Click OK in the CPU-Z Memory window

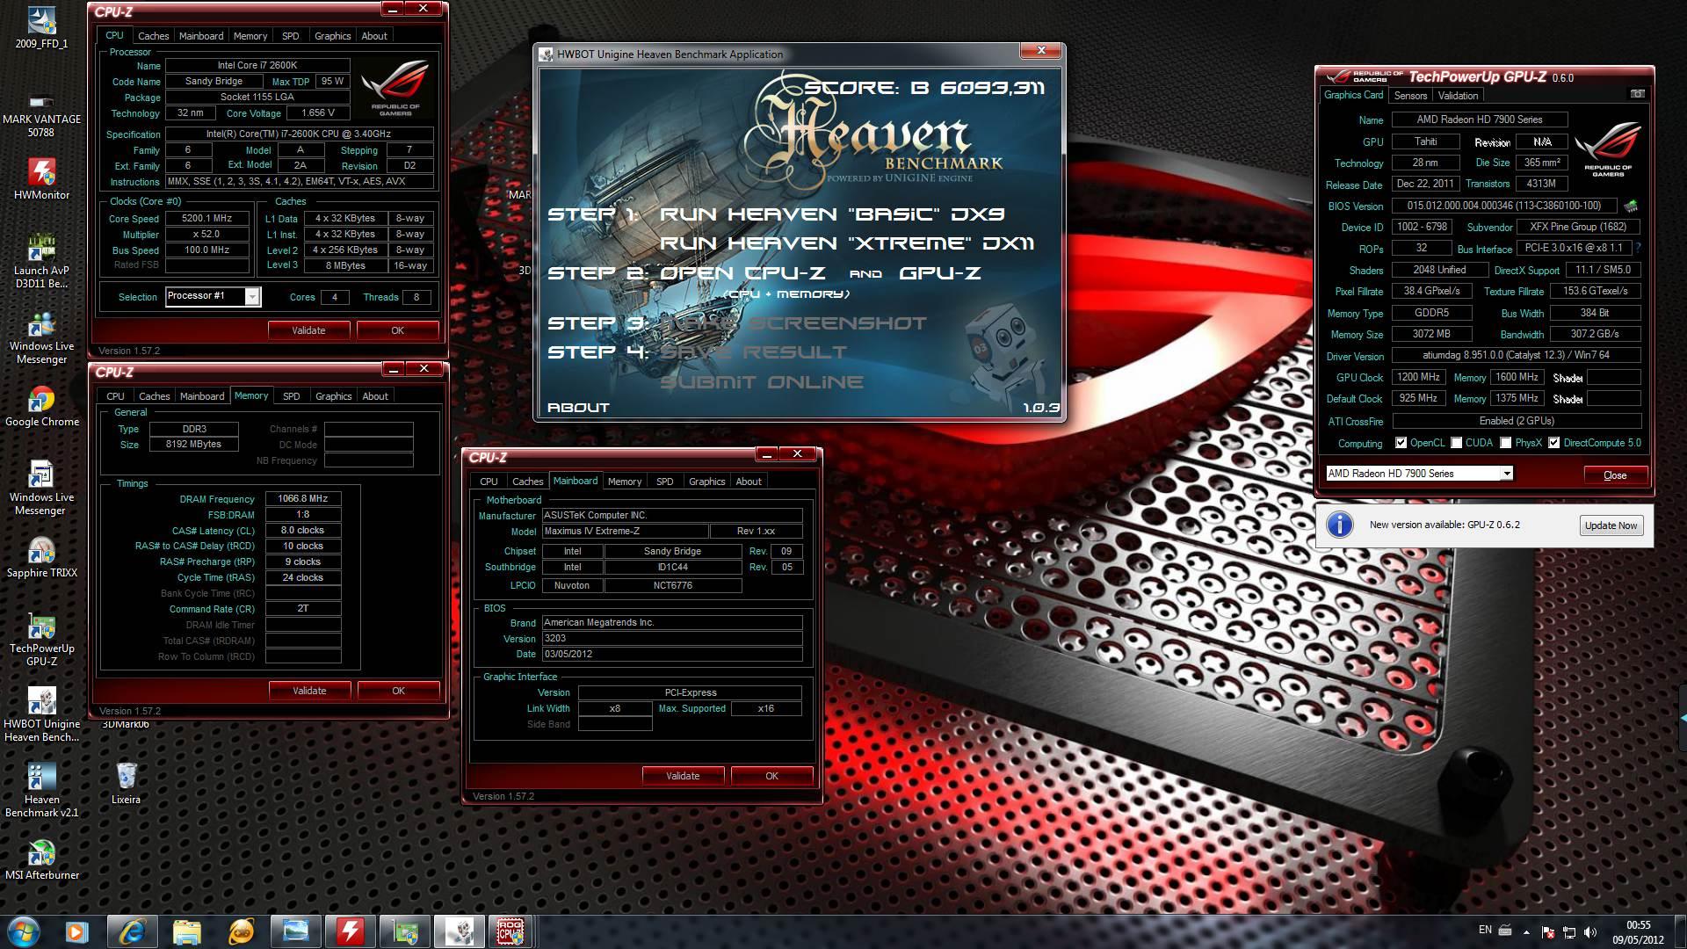(398, 691)
